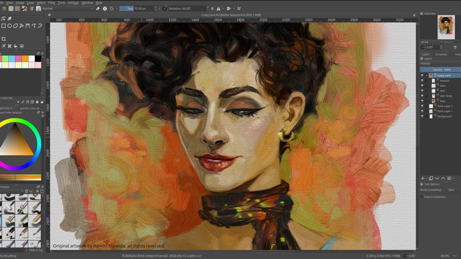Click the brush Size slider field
The width and height of the screenshot is (461, 259).
click(x=137, y=9)
